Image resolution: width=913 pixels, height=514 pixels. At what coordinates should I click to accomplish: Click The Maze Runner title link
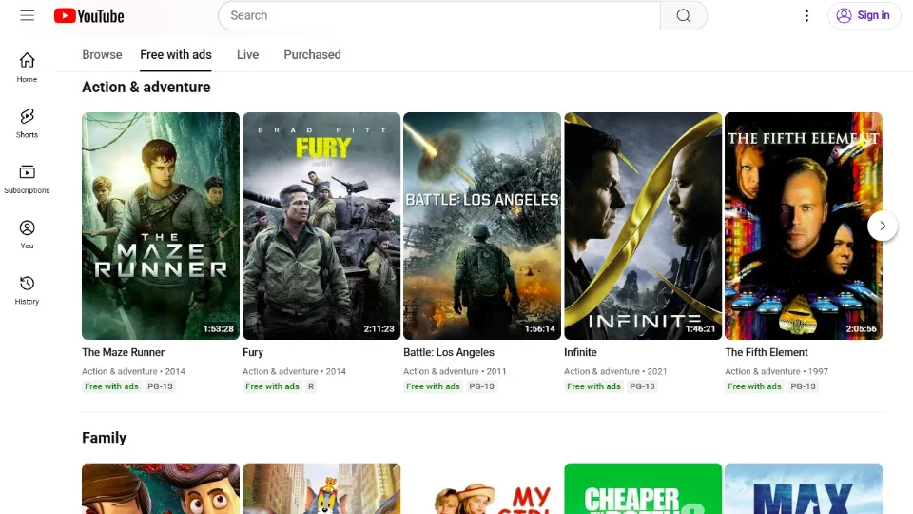pos(123,352)
